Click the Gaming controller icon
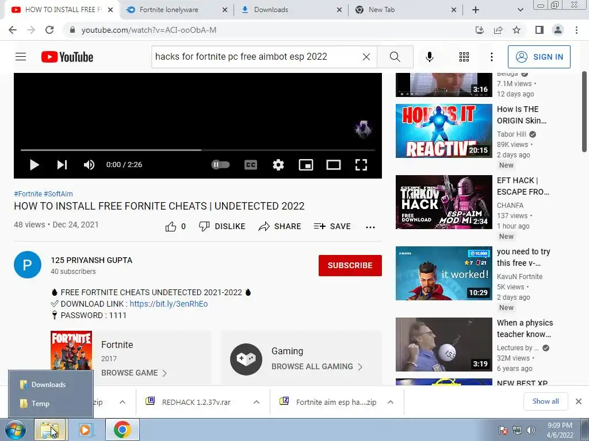589x441 pixels. [246, 359]
